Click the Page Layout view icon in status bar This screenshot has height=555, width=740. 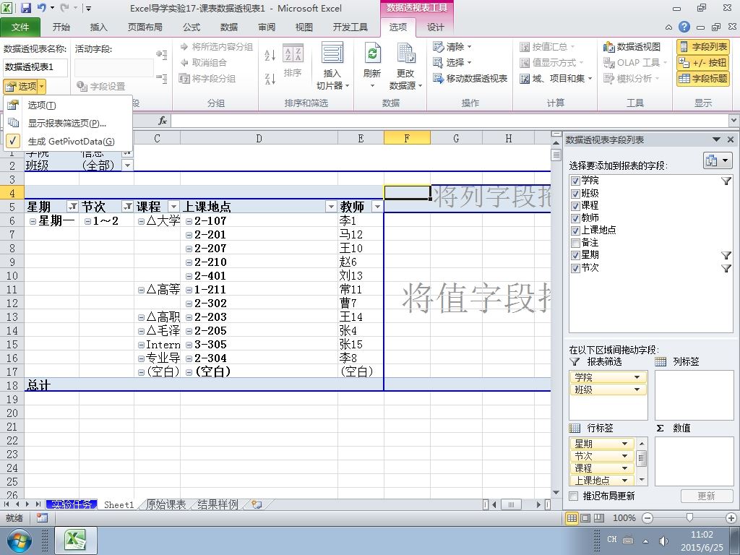pos(585,518)
